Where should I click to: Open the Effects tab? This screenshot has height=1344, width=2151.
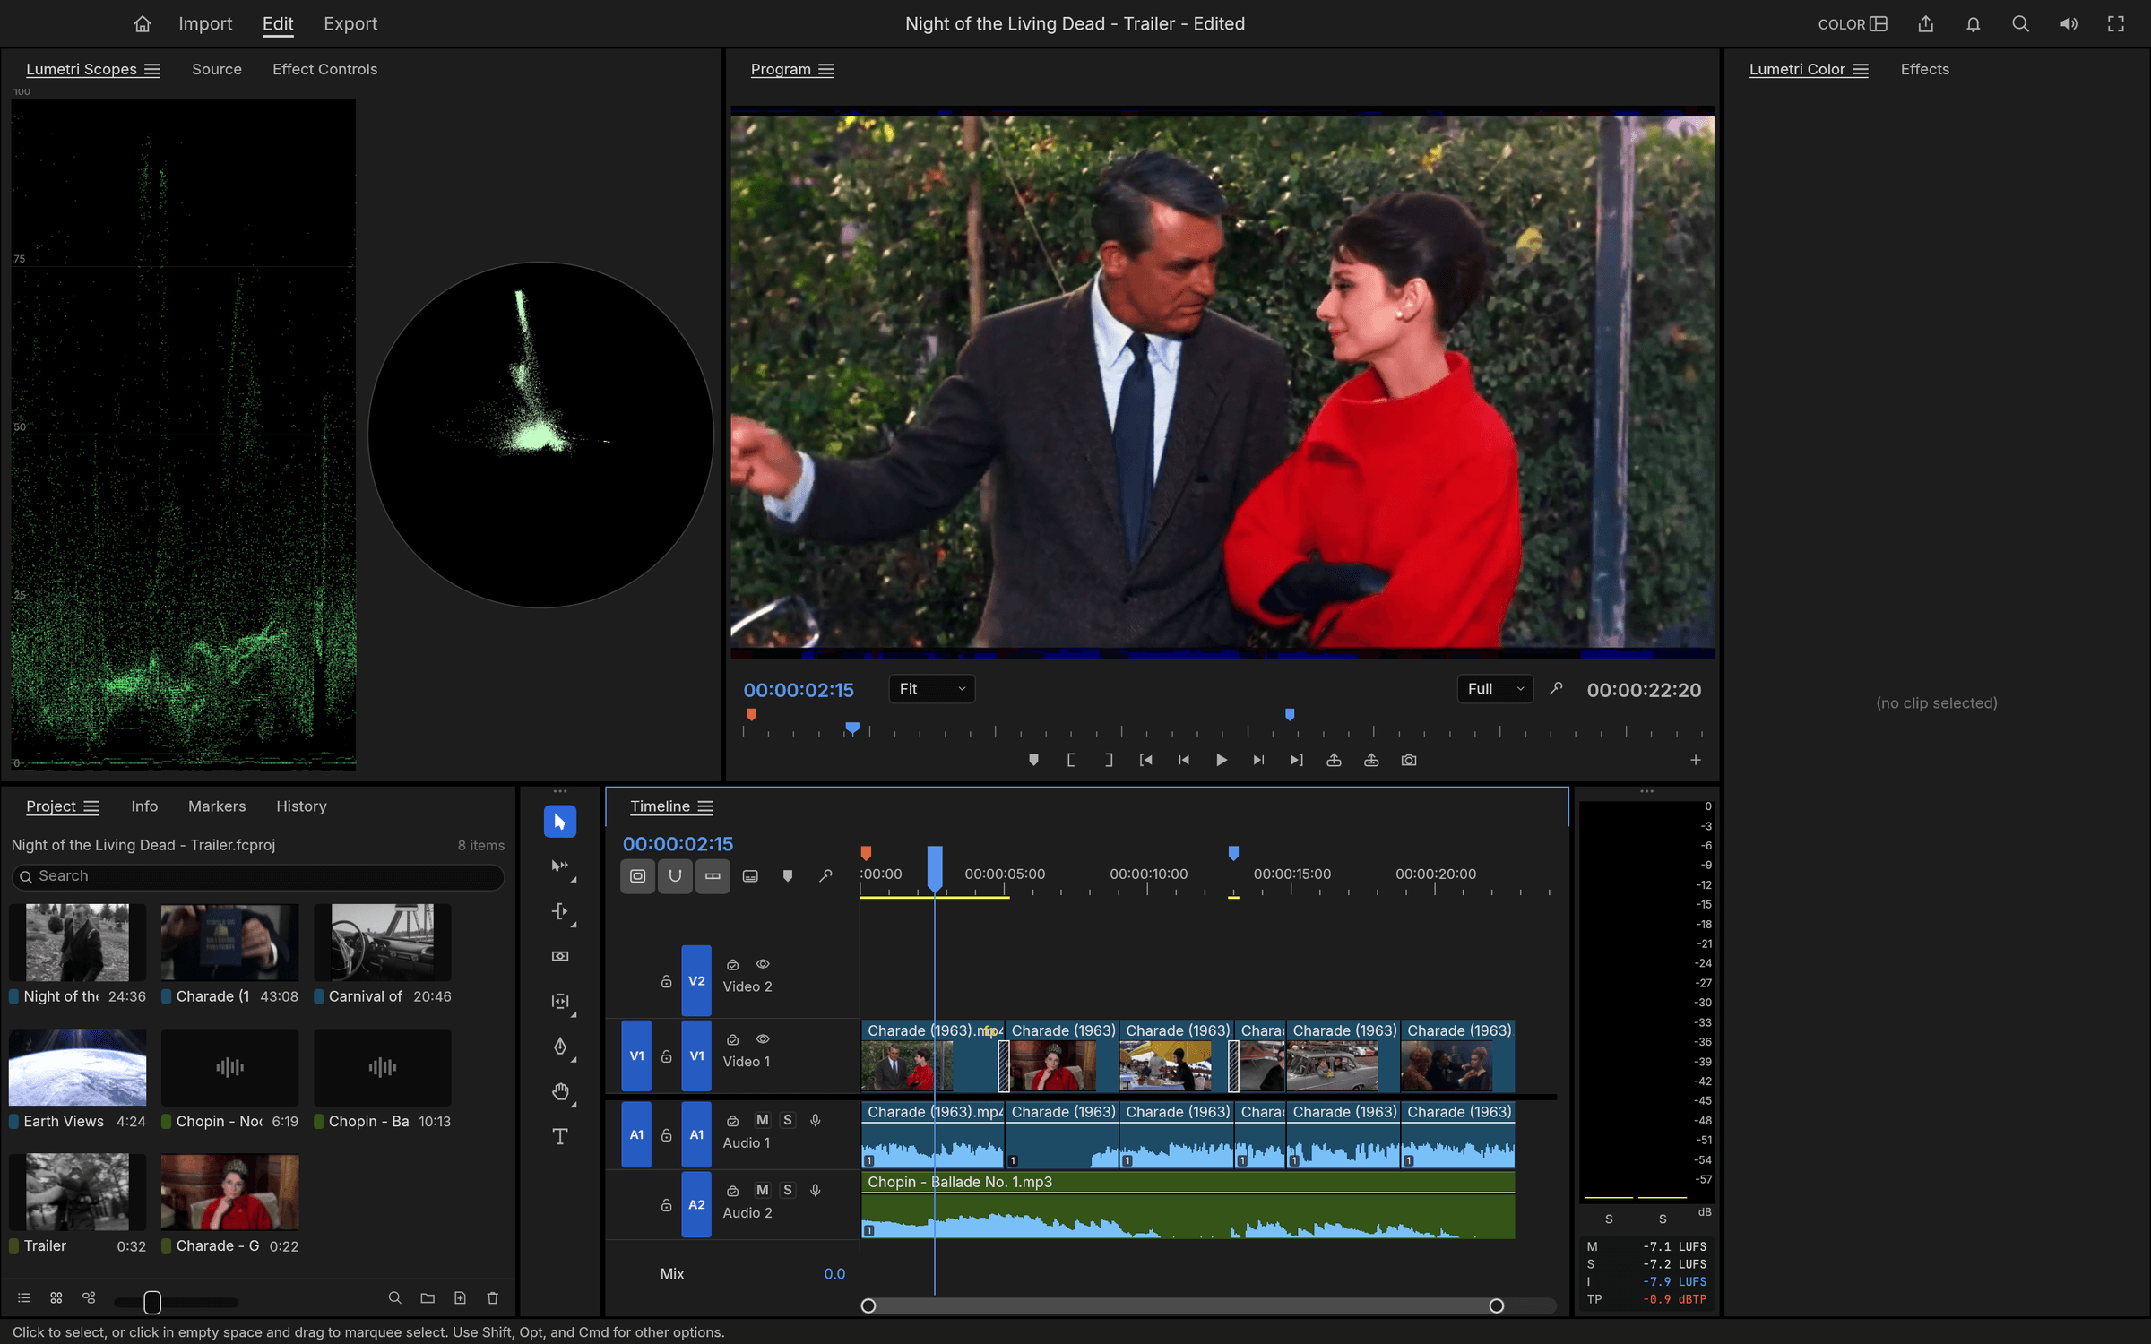click(x=1925, y=69)
